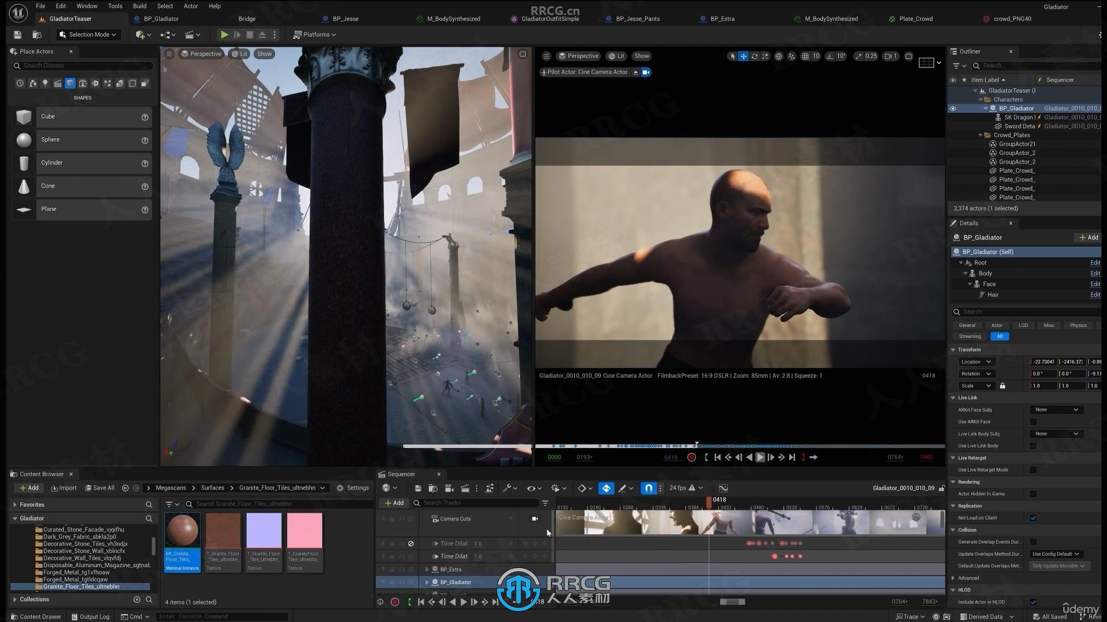Open the Actor menu
1107x622 pixels.
tap(191, 6)
